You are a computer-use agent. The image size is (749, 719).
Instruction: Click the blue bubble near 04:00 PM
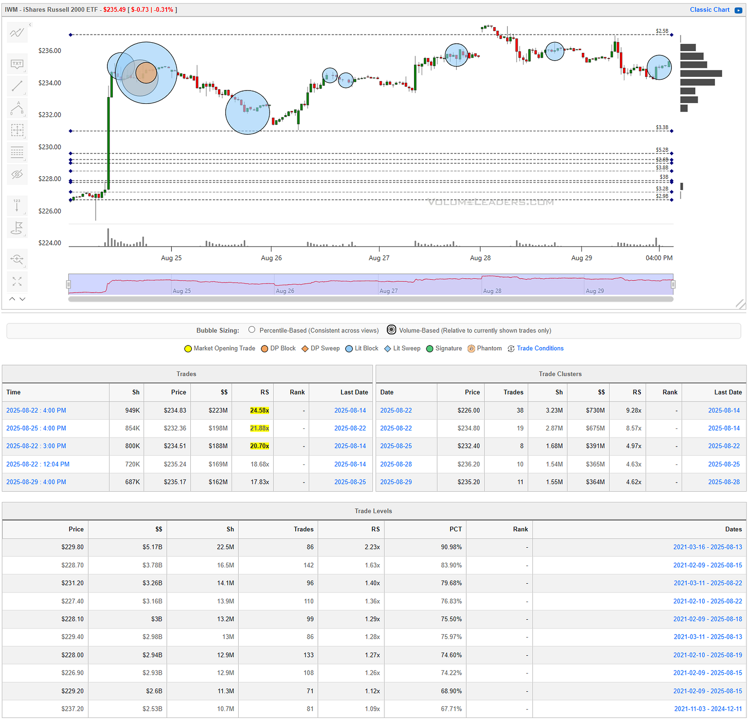pos(659,67)
